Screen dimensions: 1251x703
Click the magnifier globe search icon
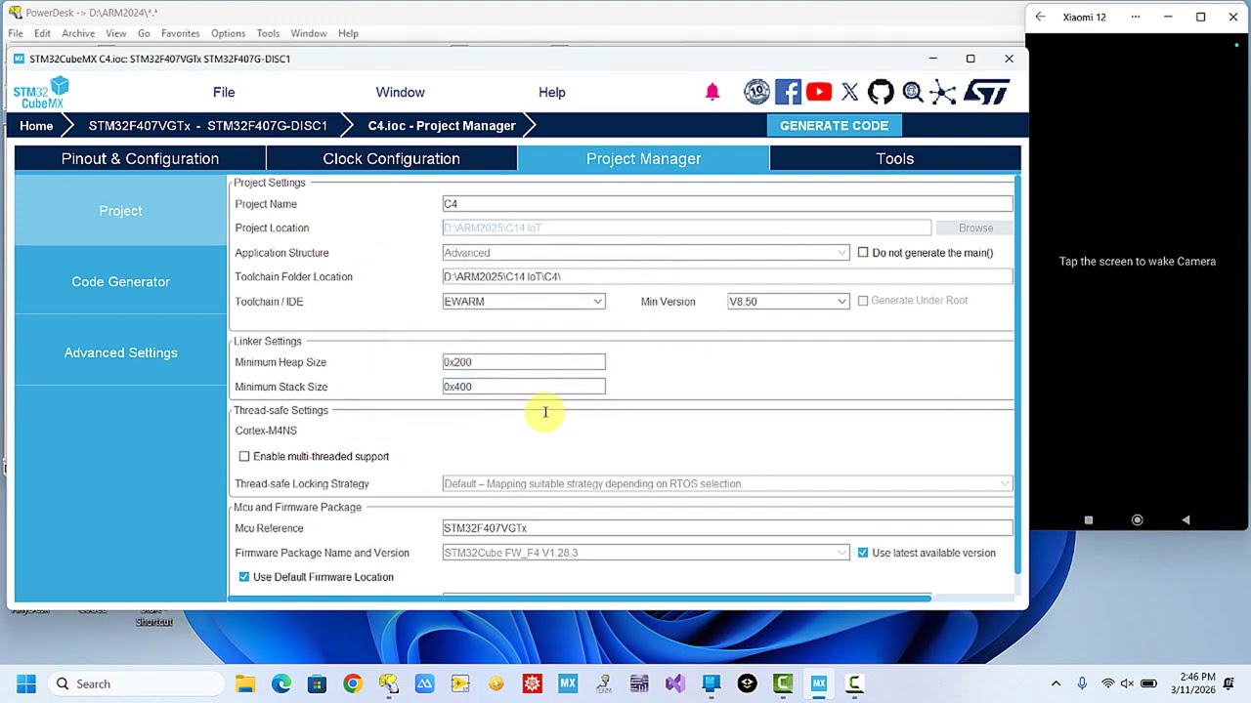click(x=913, y=92)
